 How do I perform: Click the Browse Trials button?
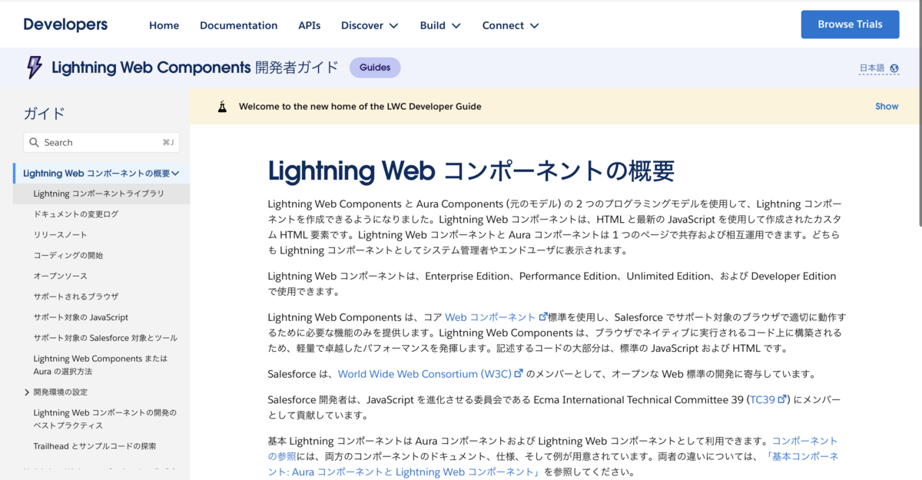850,25
